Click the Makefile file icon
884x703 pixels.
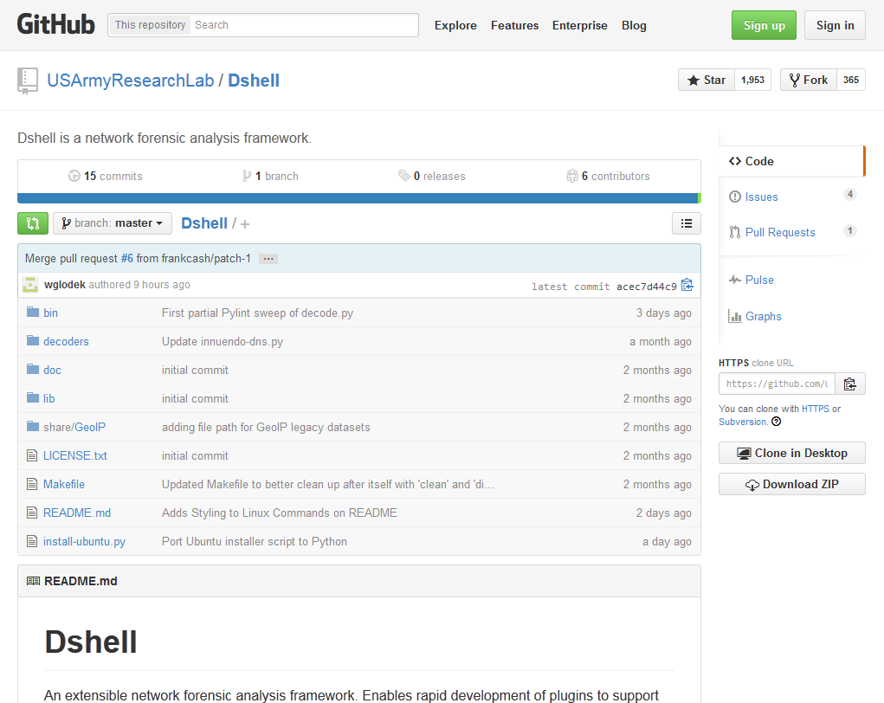(x=32, y=484)
